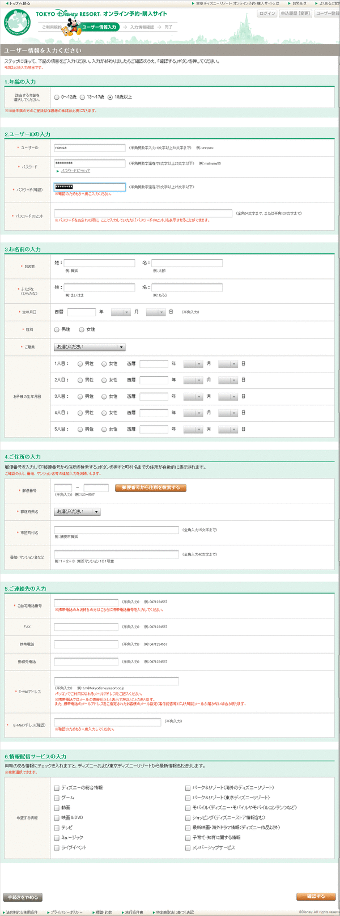340x916 pixels.
Task: Click the パスワード input field
Action: pyautogui.click(x=90, y=163)
